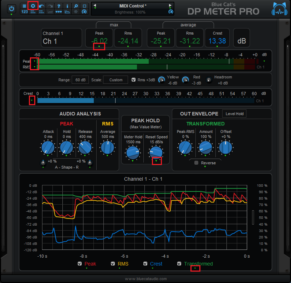Toggle the histogram bars icon
This screenshot has width=291, height=283.
click(50, 12)
